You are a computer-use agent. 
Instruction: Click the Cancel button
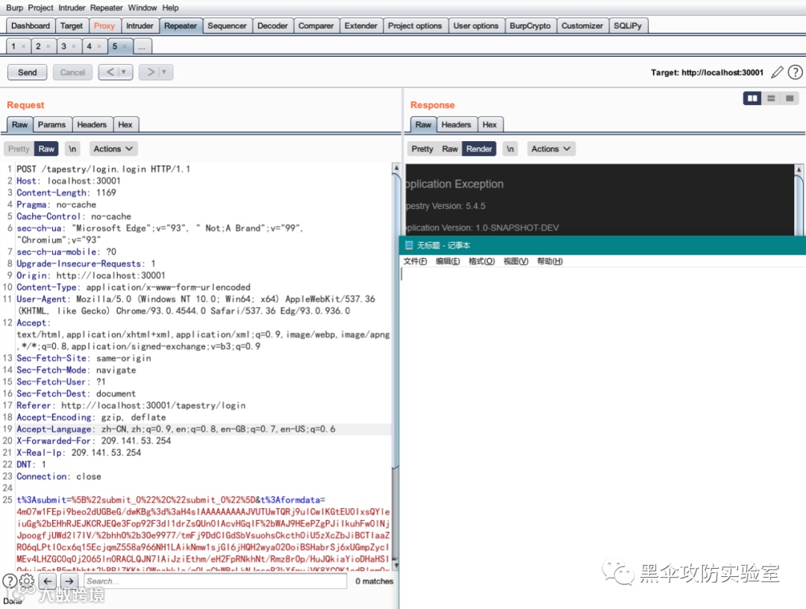coord(72,72)
